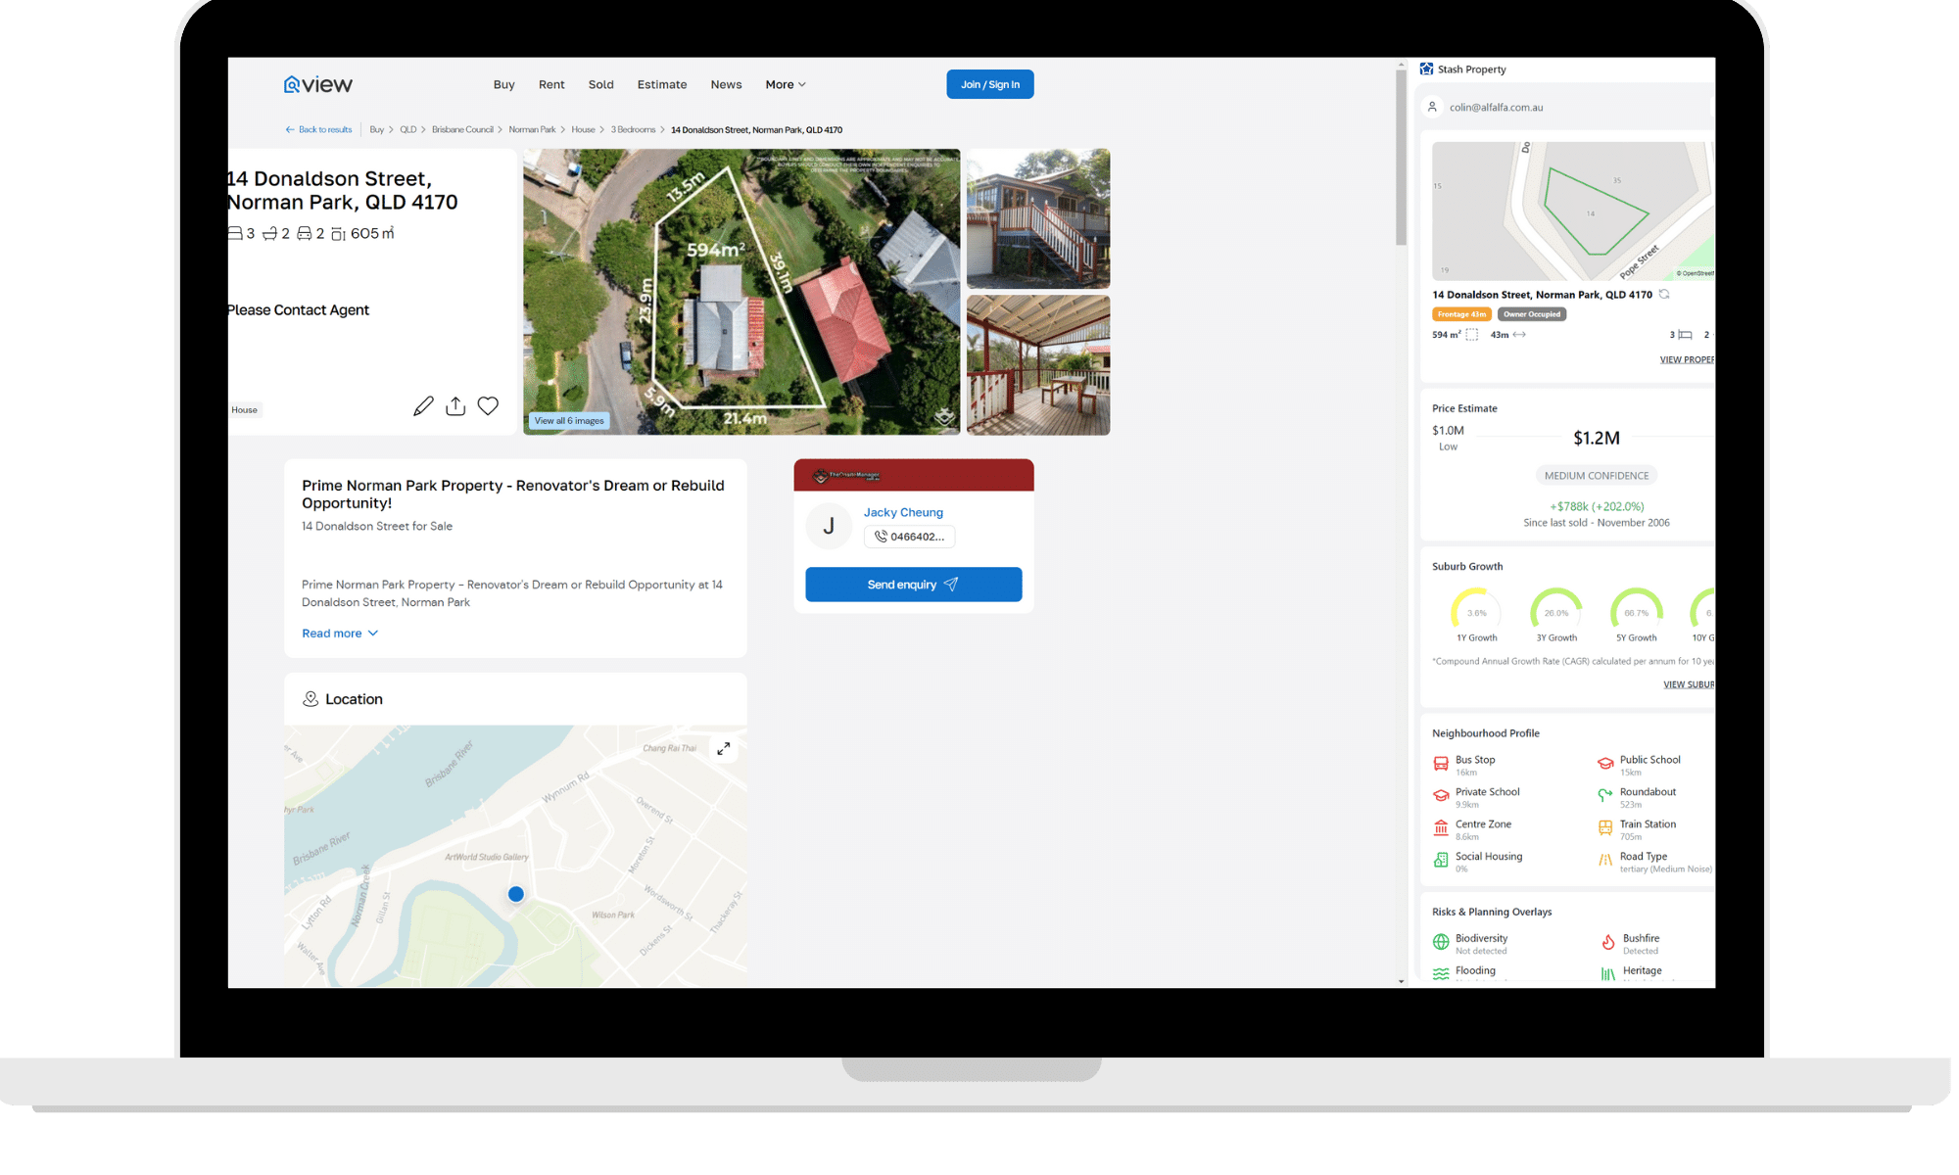Click the agency banner above Jacky Cheung
Image resolution: width=1959 pixels, height=1175 pixels.
pyautogui.click(x=914, y=475)
